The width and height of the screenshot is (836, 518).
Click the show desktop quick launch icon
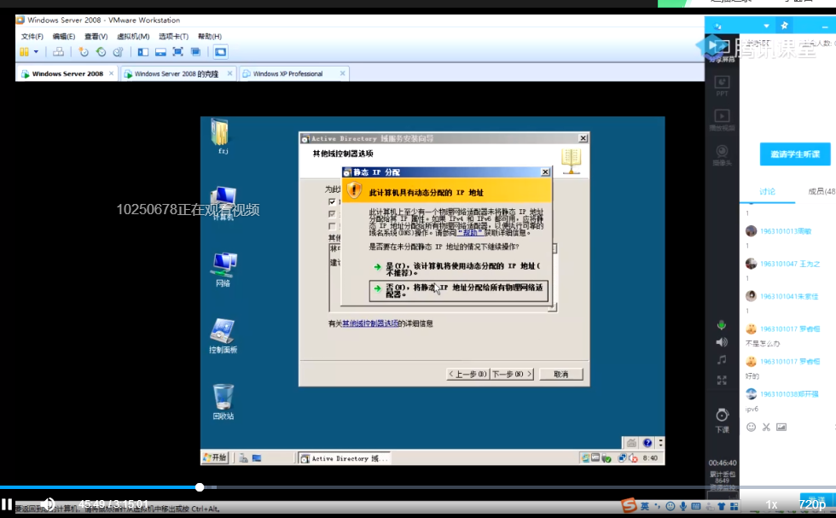(257, 458)
